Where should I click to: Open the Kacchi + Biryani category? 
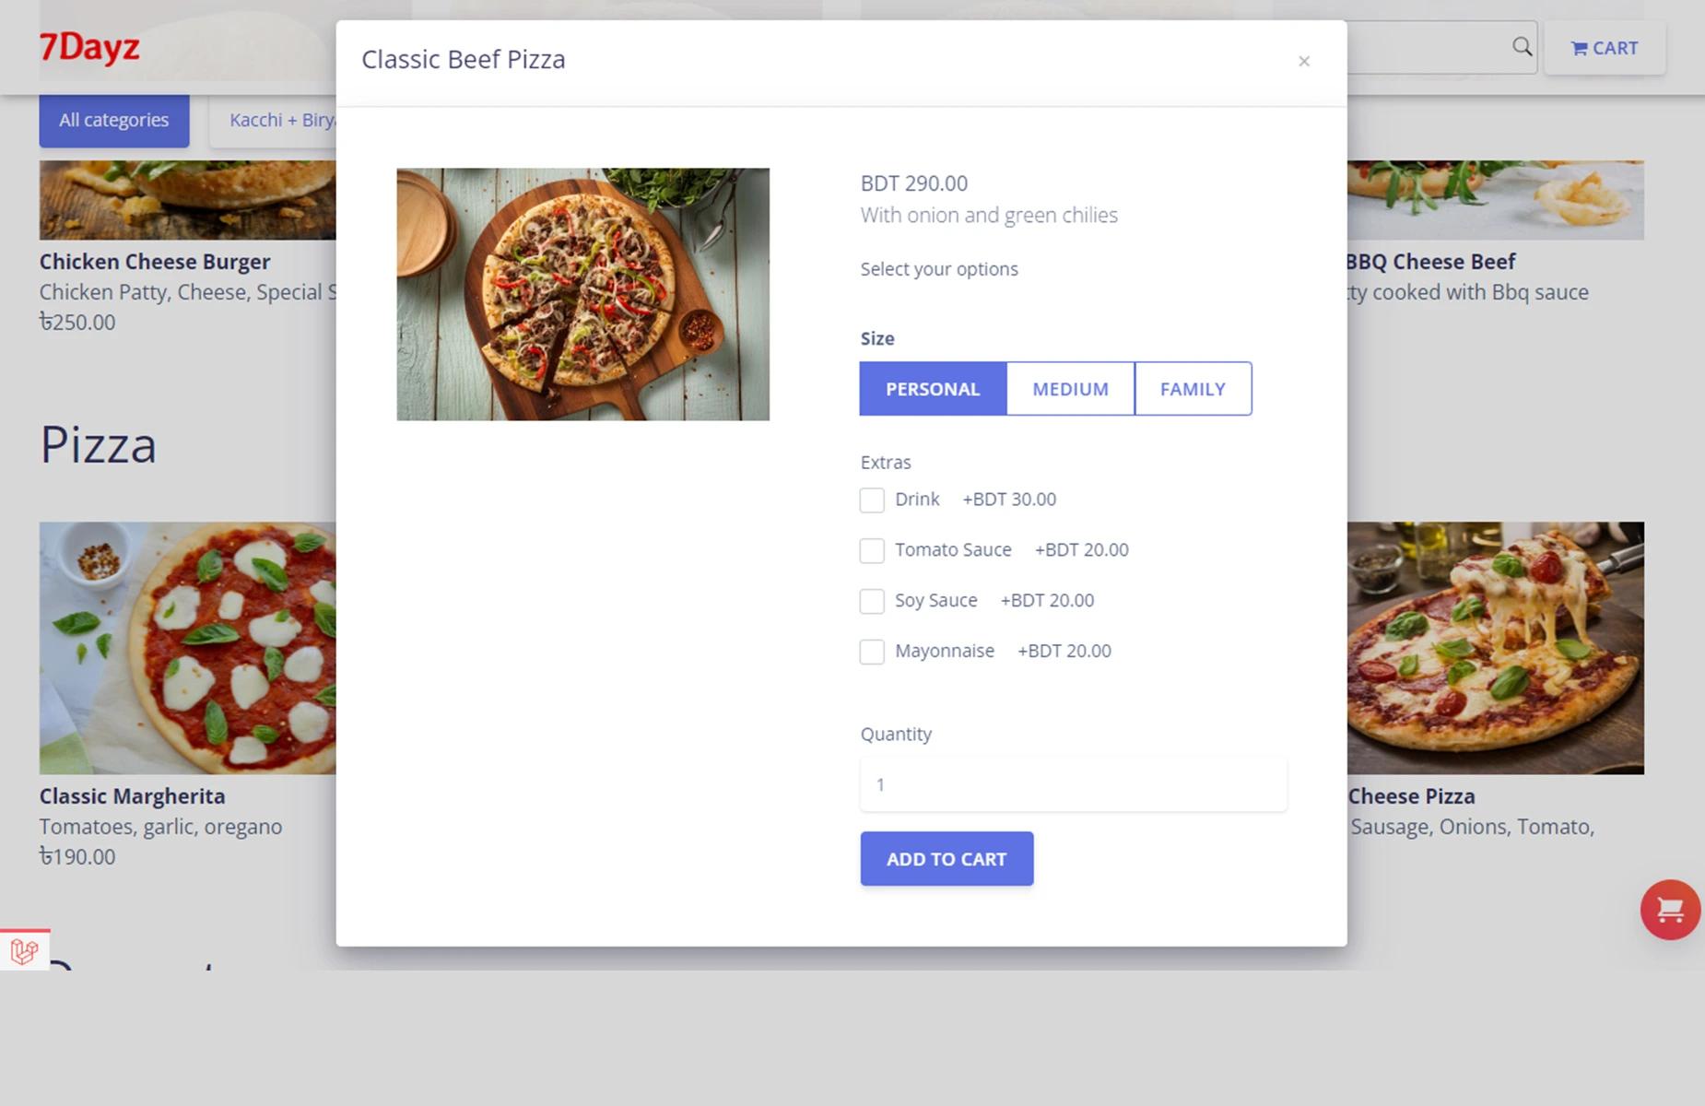275,121
